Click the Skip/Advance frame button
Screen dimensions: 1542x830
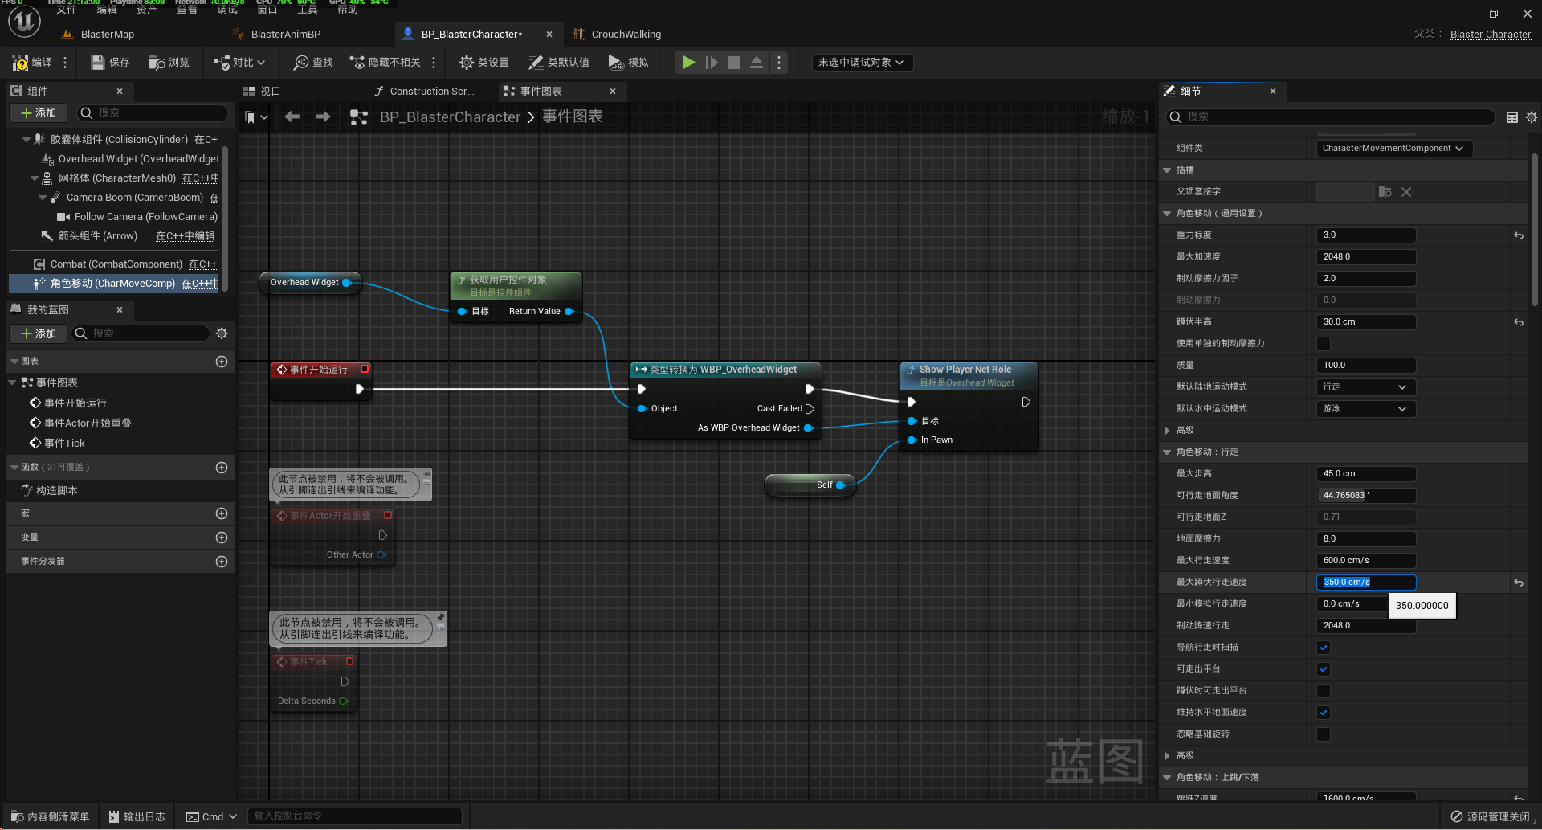point(712,63)
